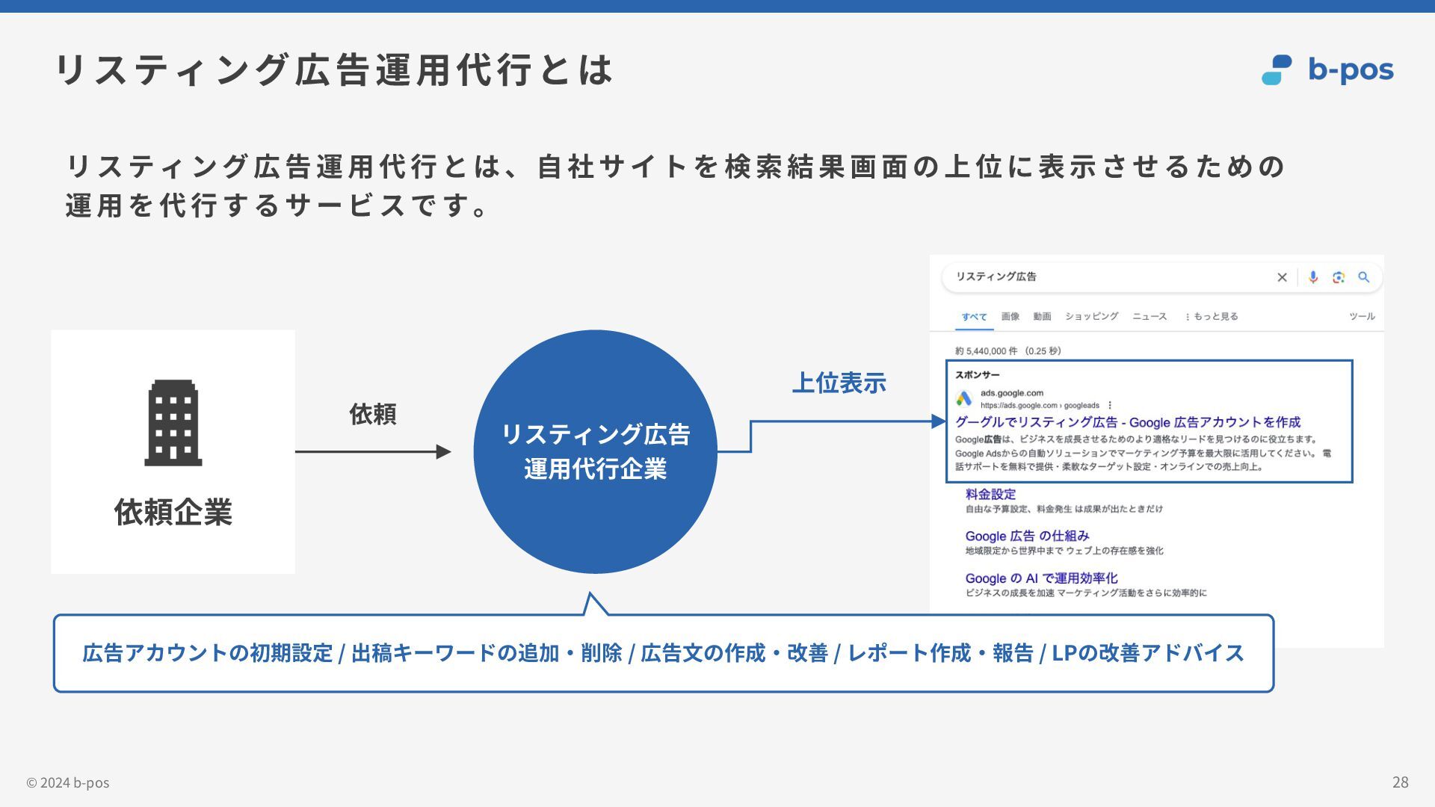Click the Google の AI で運用効率化 link

coord(1041,578)
